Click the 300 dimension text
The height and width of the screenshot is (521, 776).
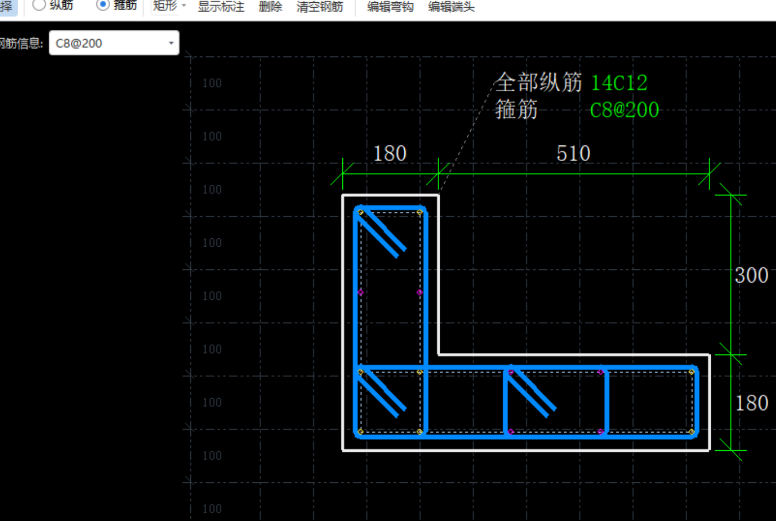point(752,275)
